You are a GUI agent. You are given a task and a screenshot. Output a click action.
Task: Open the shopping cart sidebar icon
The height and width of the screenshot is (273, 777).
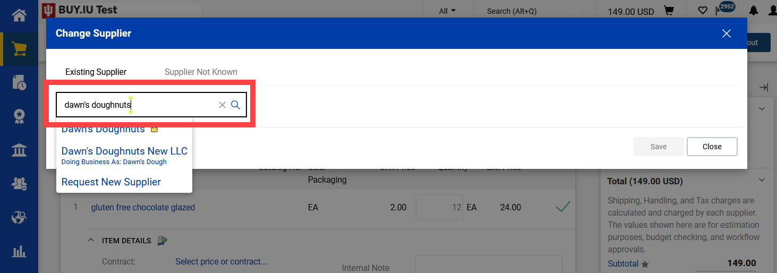[19, 49]
